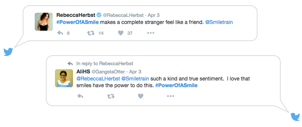Like RebeccaHerbst's PowerOfASmile tweet
Viewport: 302px width, 127px height.
(121, 33)
